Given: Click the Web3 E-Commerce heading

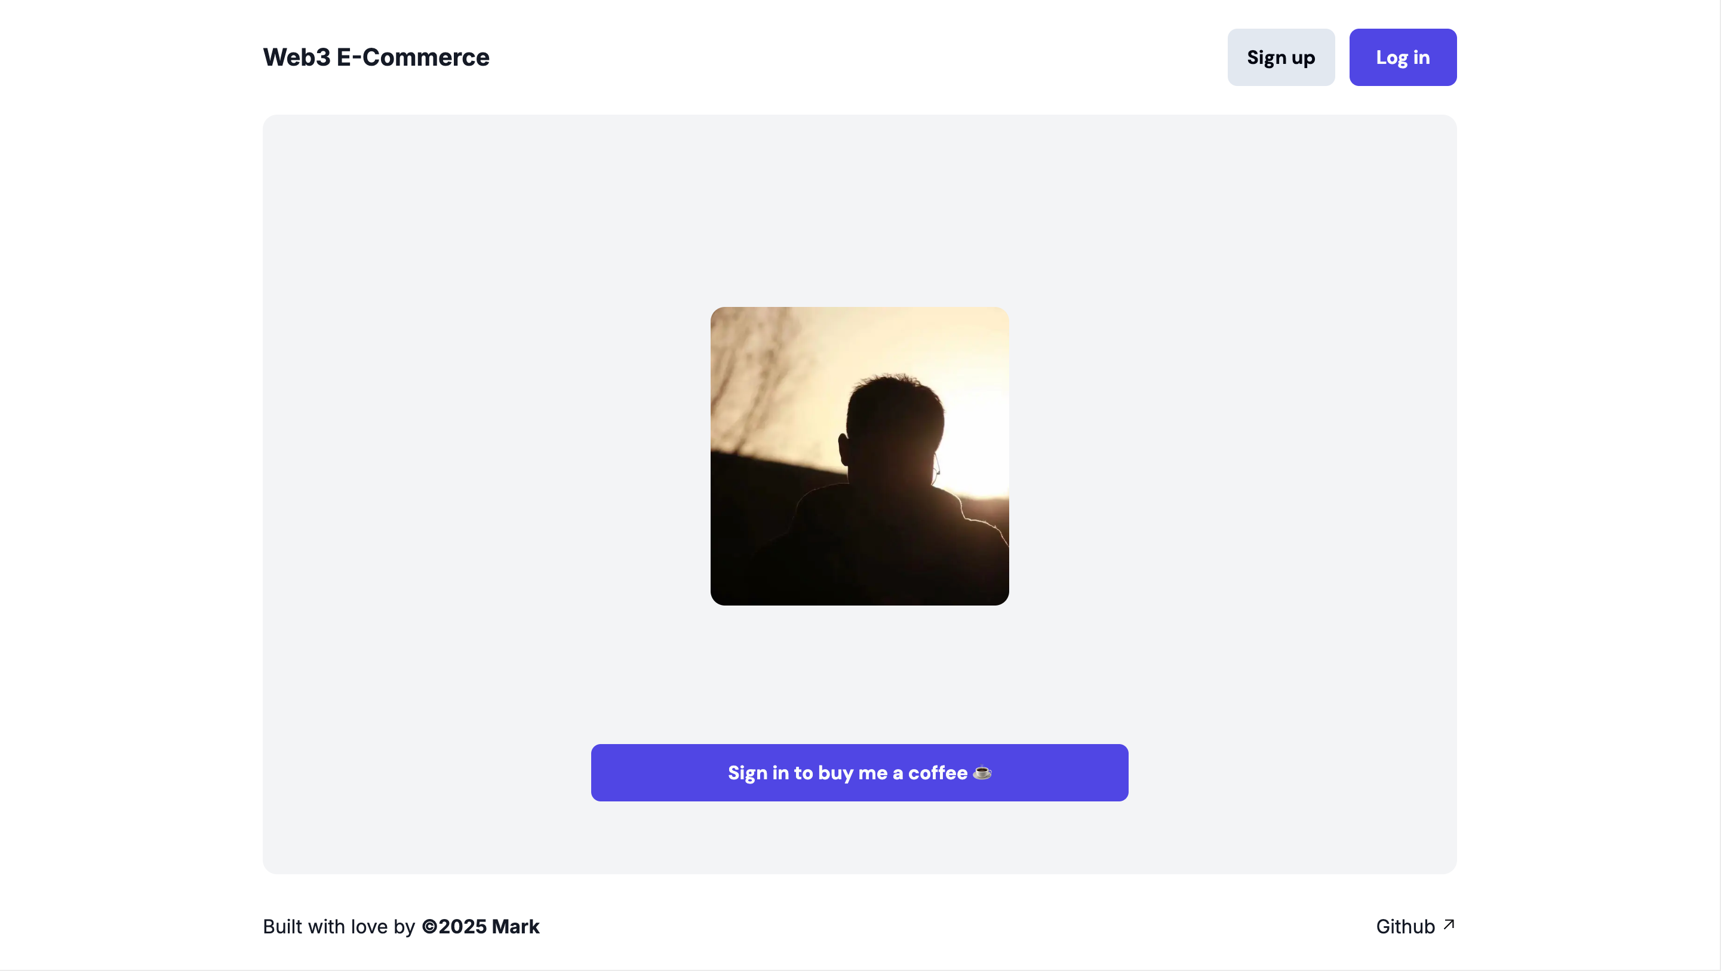Looking at the screenshot, I should click(376, 57).
